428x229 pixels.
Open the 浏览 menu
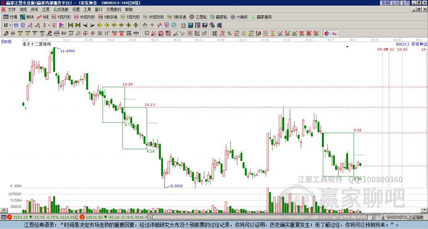pyautogui.click(x=23, y=10)
